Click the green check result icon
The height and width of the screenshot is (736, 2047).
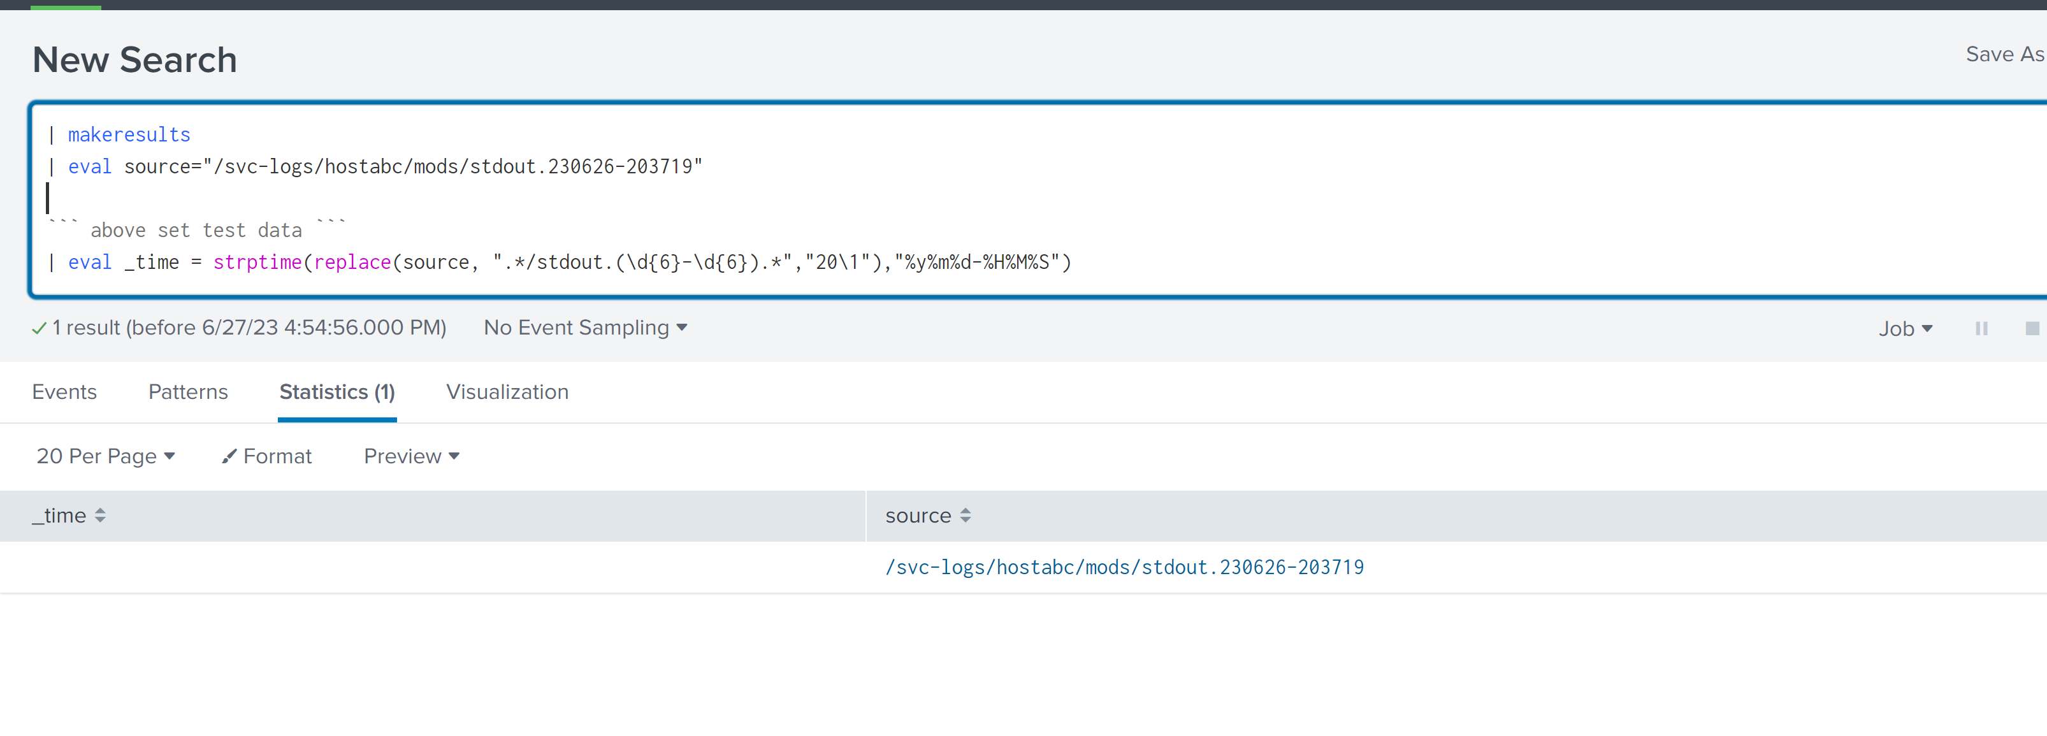[39, 328]
